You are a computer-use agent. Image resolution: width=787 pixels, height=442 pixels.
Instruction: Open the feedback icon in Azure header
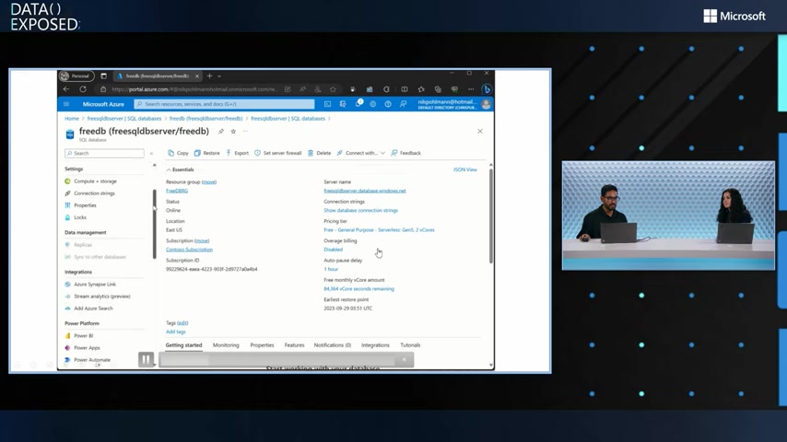pyautogui.click(x=403, y=104)
